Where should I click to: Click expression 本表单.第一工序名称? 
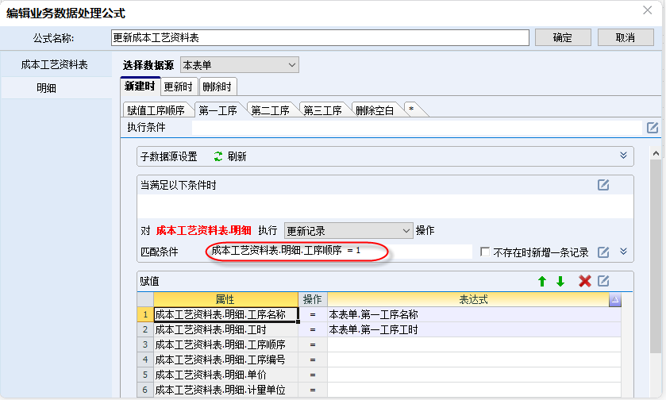(373, 314)
